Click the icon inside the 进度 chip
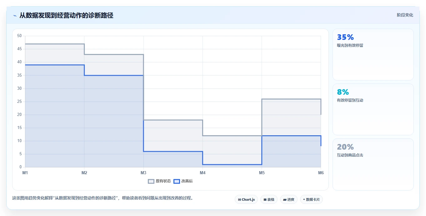426x216 pixels. pyautogui.click(x=285, y=199)
